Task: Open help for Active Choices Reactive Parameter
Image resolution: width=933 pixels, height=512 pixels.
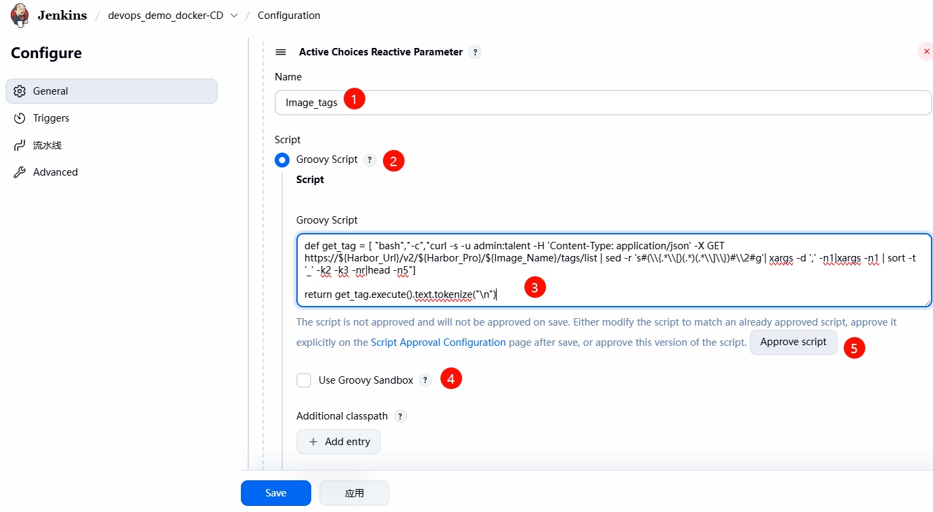Action: [x=475, y=52]
